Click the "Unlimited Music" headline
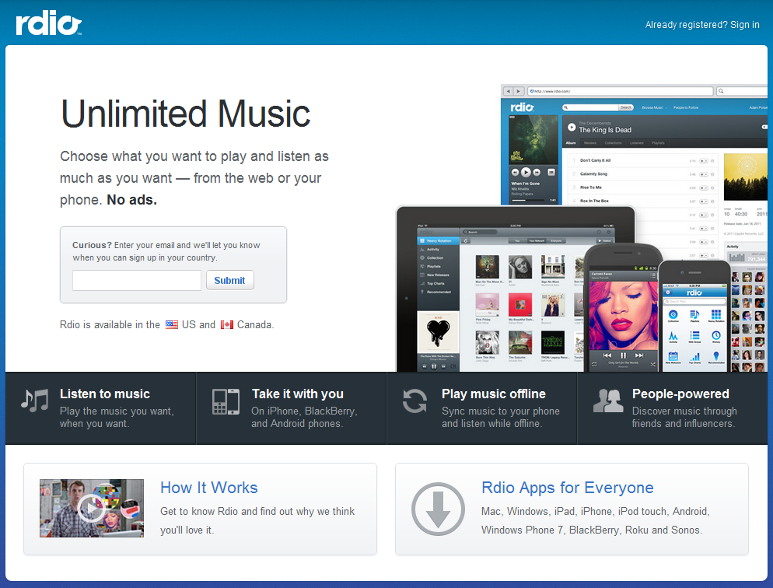Screen dimensions: 773x588 point(185,114)
